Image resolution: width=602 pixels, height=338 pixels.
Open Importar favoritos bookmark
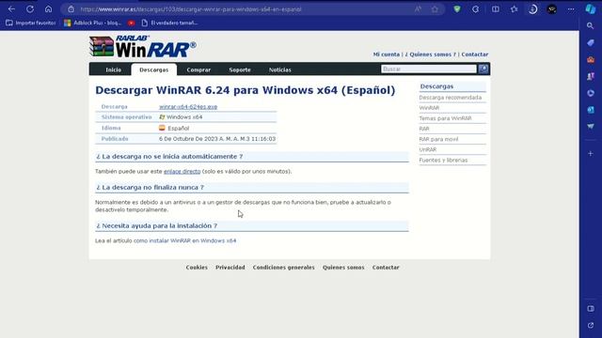(x=31, y=23)
